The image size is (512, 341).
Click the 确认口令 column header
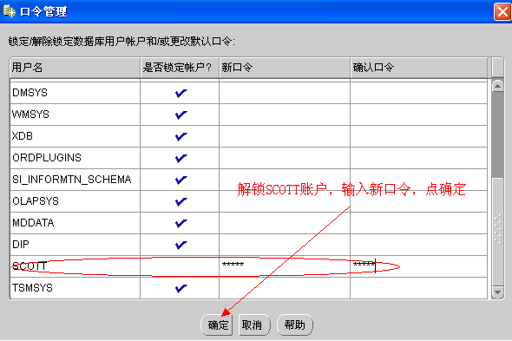[x=418, y=68]
